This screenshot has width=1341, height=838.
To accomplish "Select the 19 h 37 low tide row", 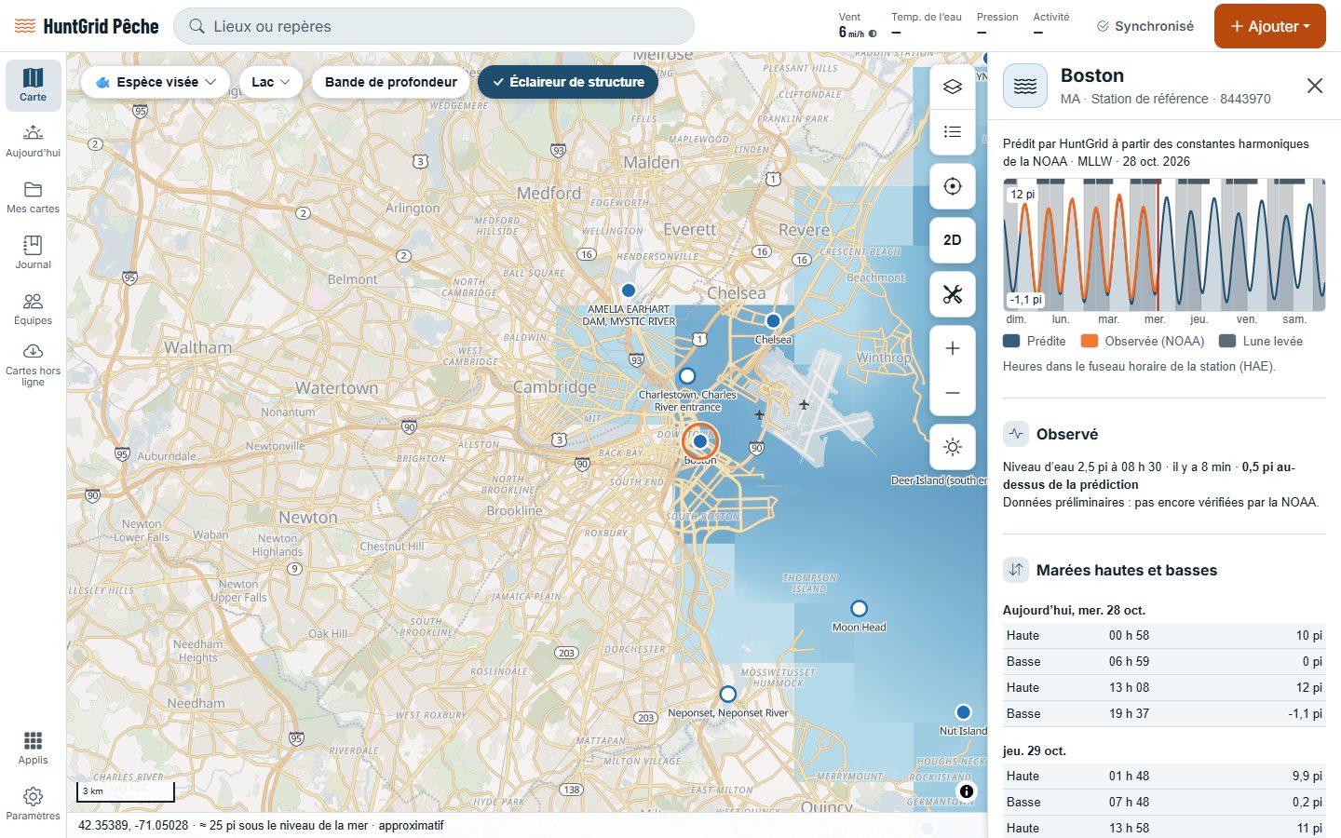I will [1164, 713].
